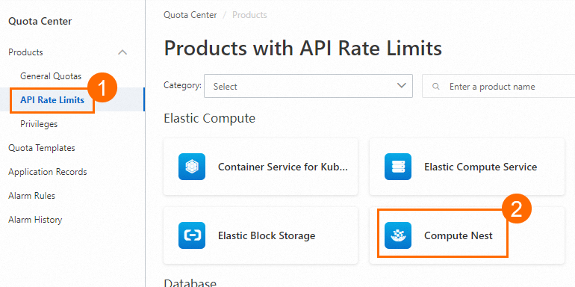The image size is (575, 287).
Task: Click the Elastic Compute section heading
Action: [x=209, y=118]
